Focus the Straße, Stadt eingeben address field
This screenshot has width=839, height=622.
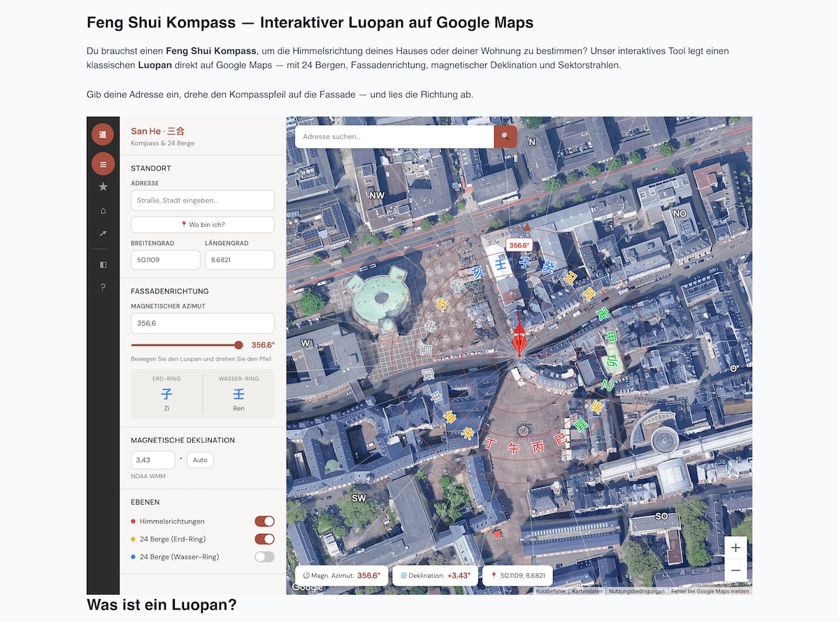click(203, 201)
